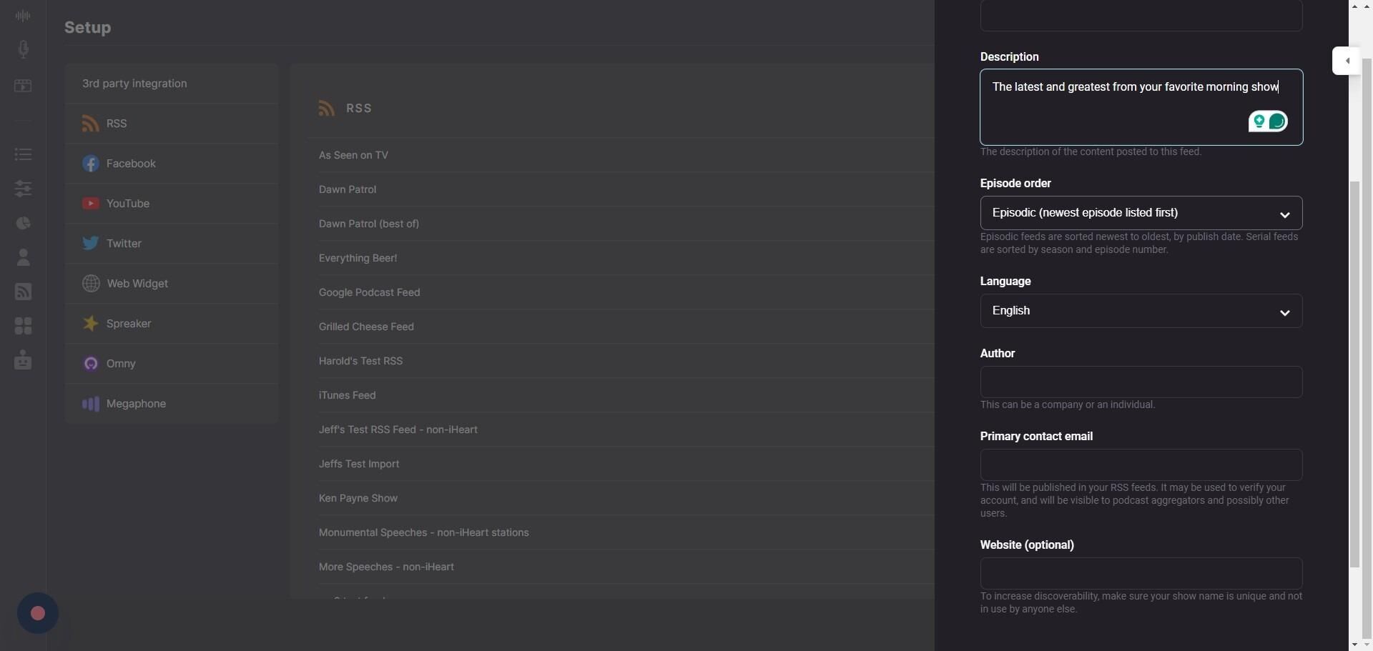Select Facebook in the integration list
The width and height of the screenshot is (1373, 651).
point(131,164)
